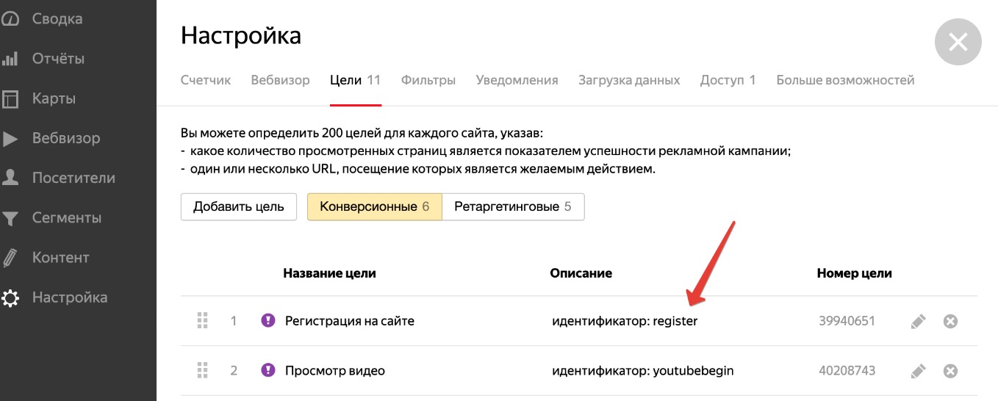Delete the Просмотр видео goal

950,371
